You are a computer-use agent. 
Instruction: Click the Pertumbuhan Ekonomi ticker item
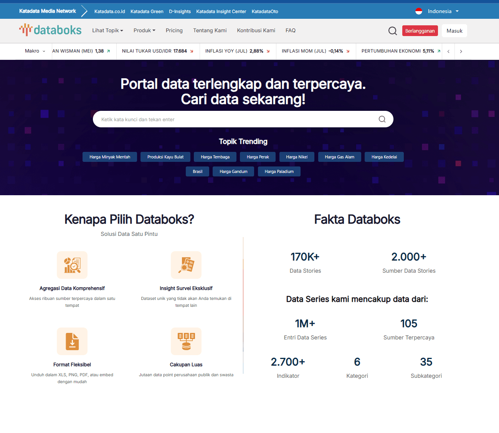[399, 51]
